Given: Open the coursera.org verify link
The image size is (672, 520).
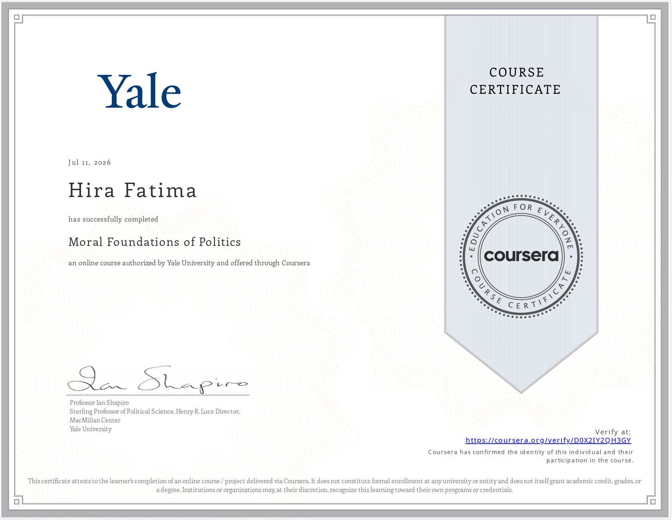Looking at the screenshot, I should pos(548,440).
